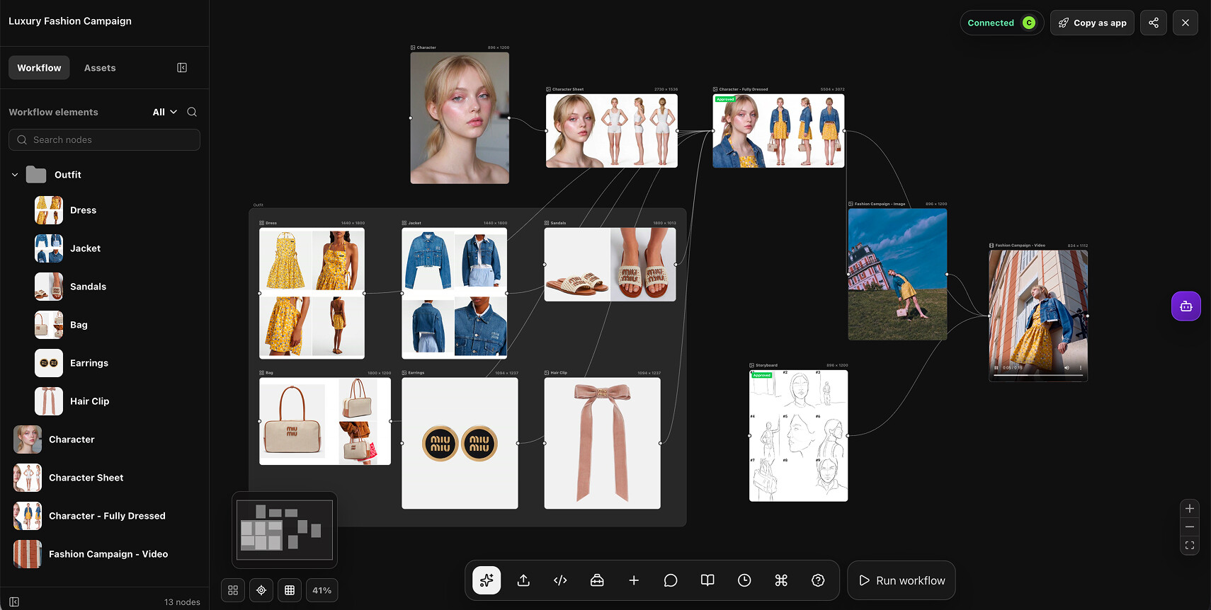
Task: Click the Copy as app button
Action: [1093, 23]
